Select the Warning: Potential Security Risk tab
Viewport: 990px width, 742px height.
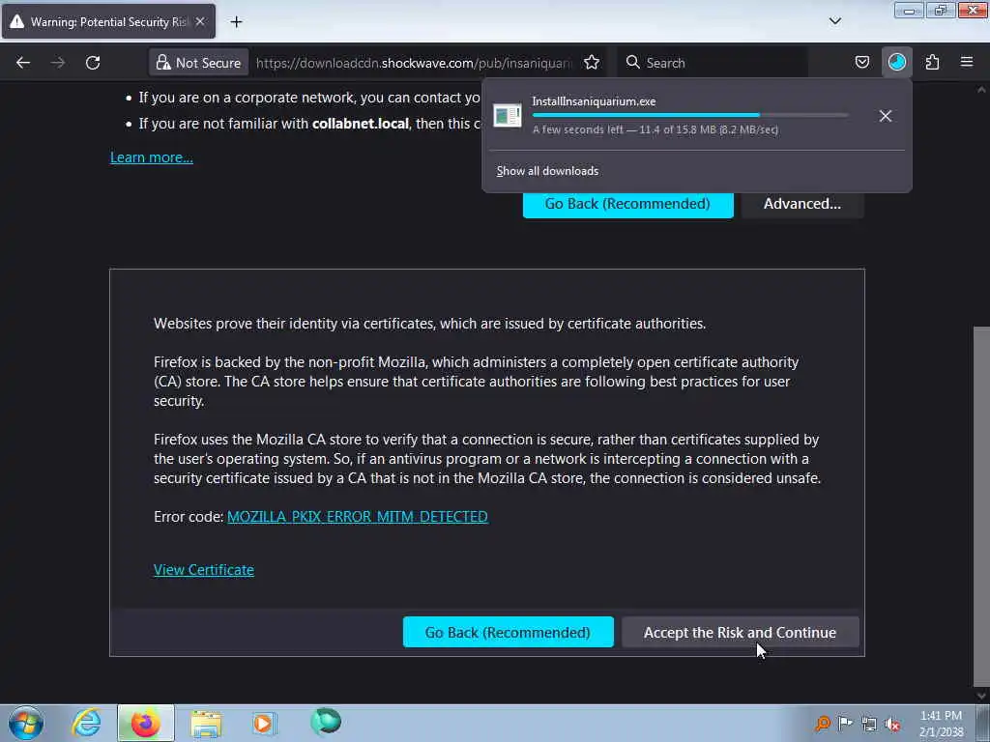108,21
